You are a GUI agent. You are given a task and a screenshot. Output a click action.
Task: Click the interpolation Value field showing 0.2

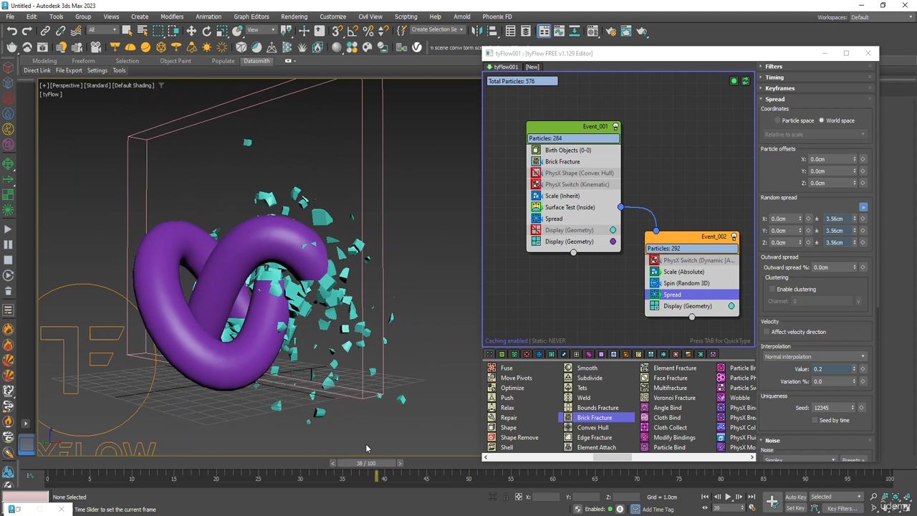pyautogui.click(x=830, y=369)
